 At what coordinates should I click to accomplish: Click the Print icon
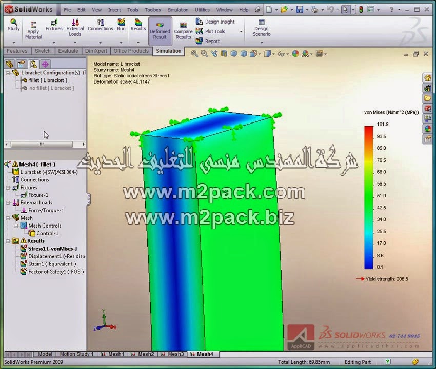315,10
